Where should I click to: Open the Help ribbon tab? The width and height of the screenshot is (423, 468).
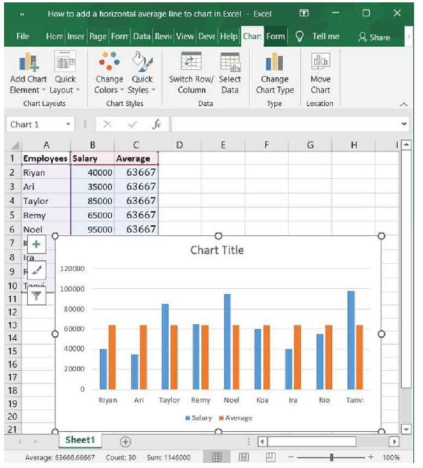click(228, 36)
